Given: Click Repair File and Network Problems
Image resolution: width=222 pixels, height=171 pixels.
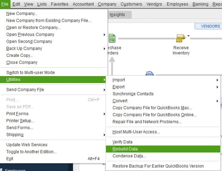Looking at the screenshot, I should pos(147,122).
